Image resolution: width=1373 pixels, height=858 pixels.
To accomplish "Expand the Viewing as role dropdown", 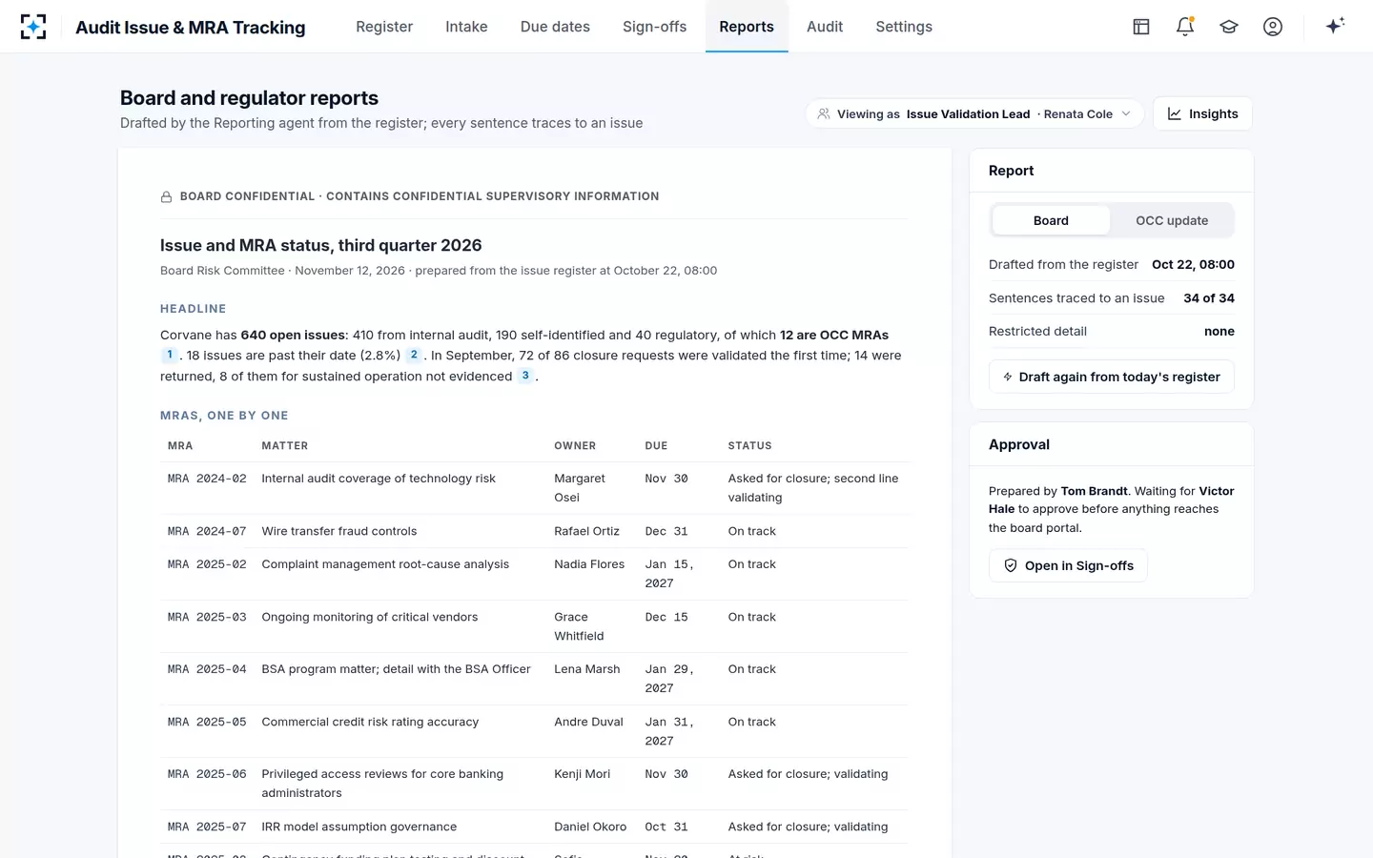I will coord(974,113).
